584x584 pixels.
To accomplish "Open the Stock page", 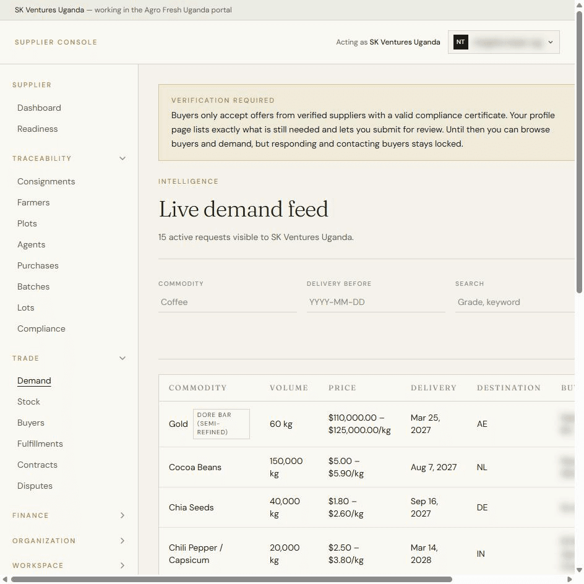I will 28,402.
